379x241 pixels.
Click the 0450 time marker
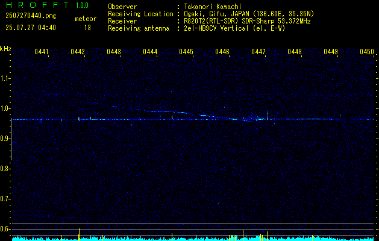tap(367, 52)
